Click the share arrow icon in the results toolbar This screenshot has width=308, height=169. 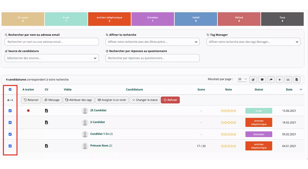[271, 80]
